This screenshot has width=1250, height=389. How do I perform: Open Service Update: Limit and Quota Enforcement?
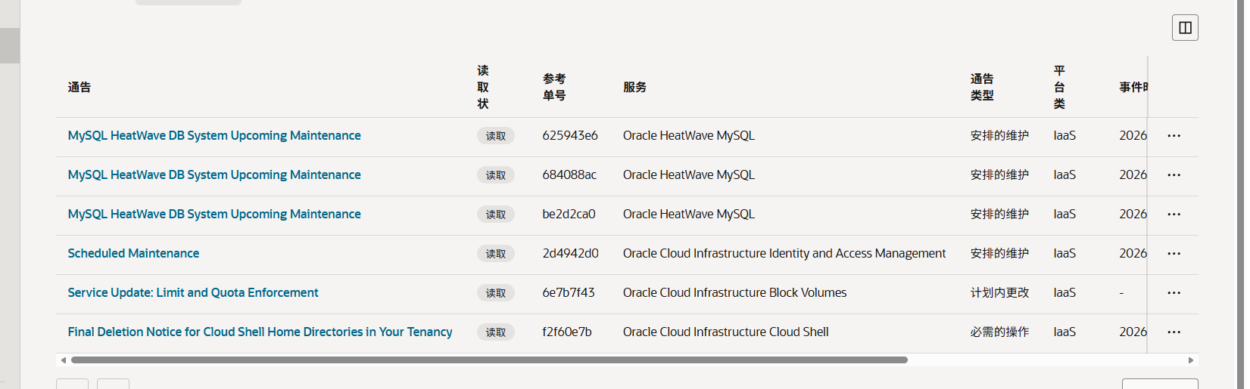point(193,293)
